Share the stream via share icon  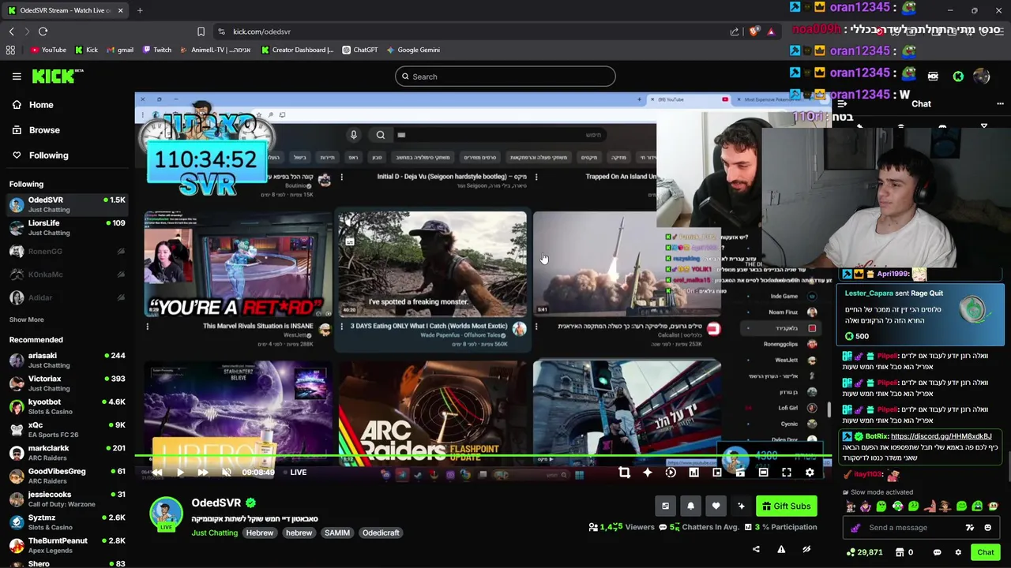pos(756,550)
